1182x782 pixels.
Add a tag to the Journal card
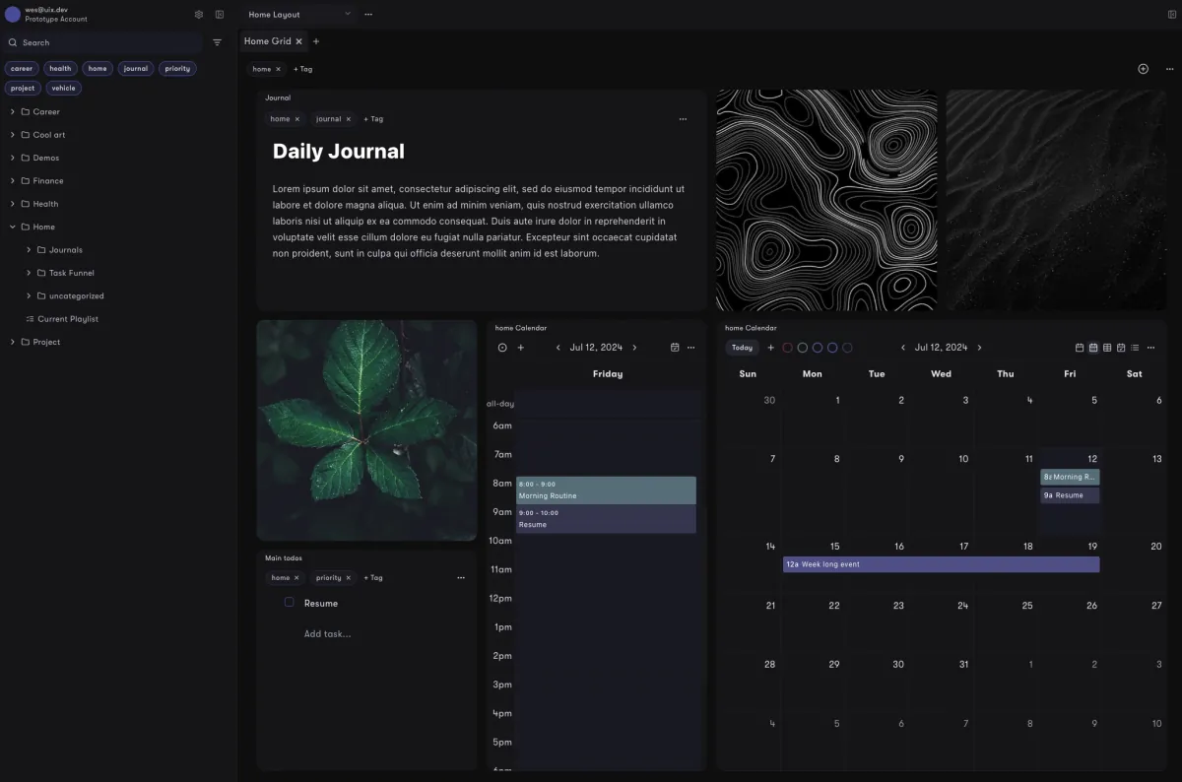click(373, 119)
